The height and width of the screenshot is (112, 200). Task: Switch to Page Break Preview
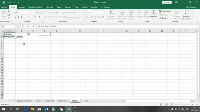click(172, 105)
